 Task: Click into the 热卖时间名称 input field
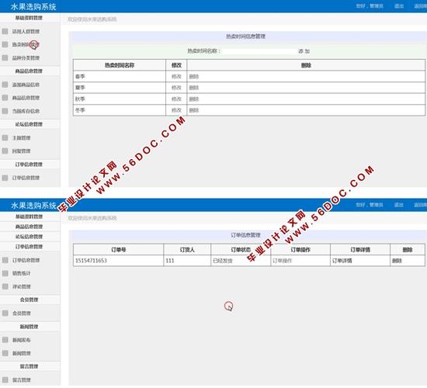pos(259,51)
